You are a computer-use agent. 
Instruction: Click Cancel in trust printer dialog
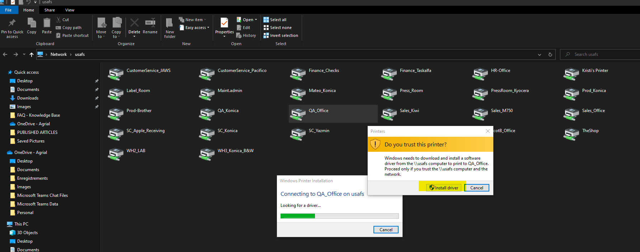(477, 188)
